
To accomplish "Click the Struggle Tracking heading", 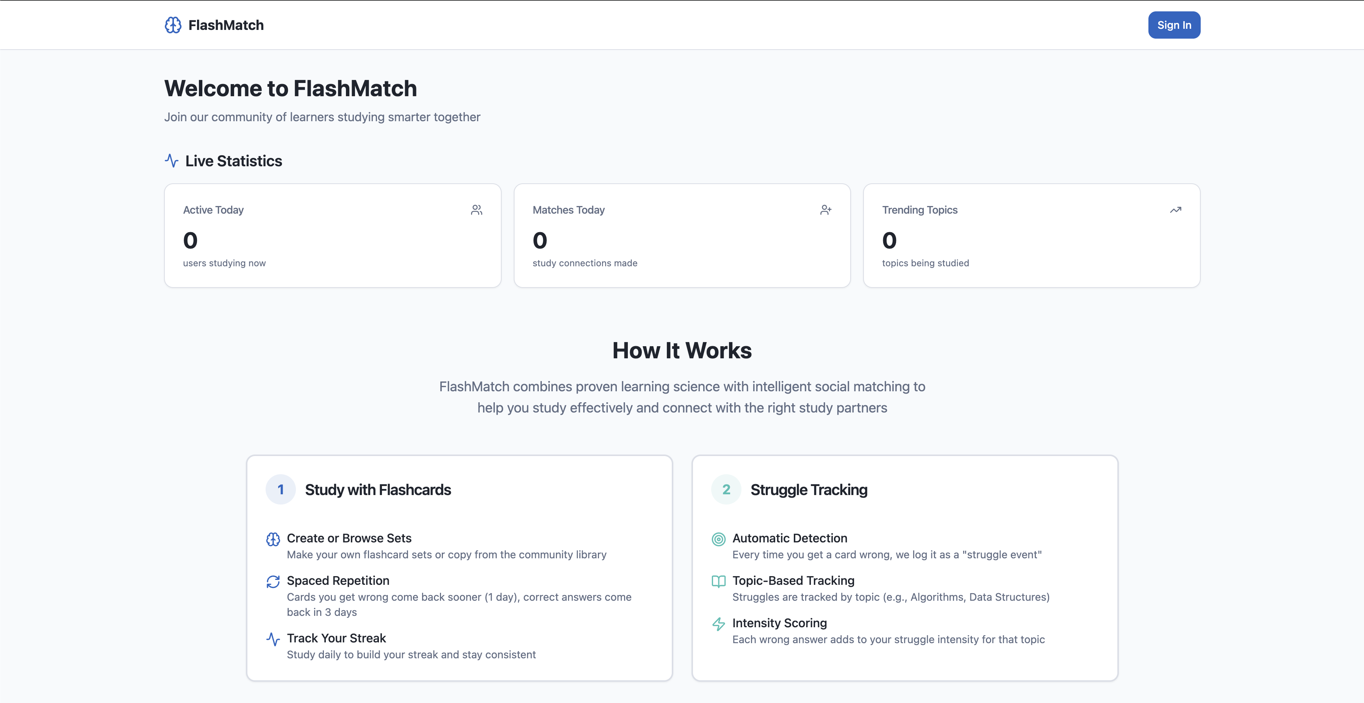I will [809, 490].
